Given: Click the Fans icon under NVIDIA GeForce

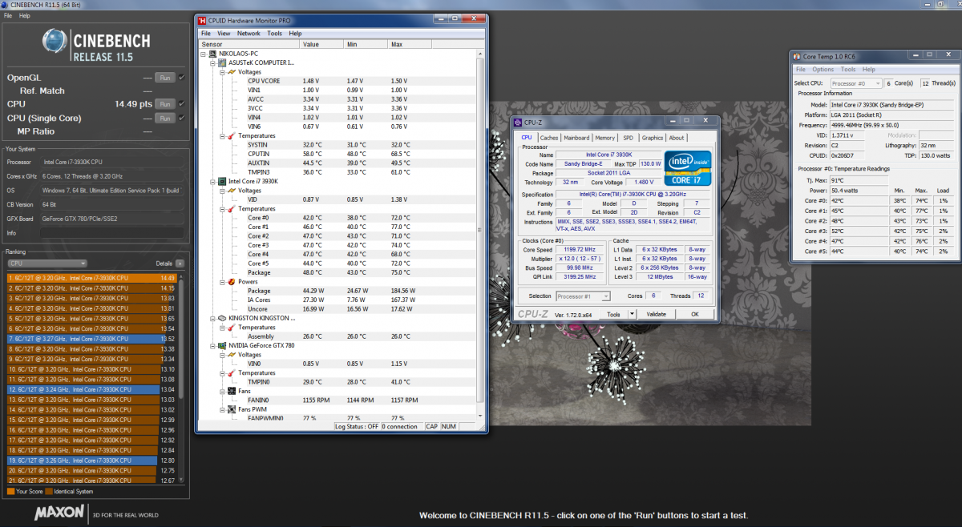Looking at the screenshot, I should pyautogui.click(x=232, y=391).
